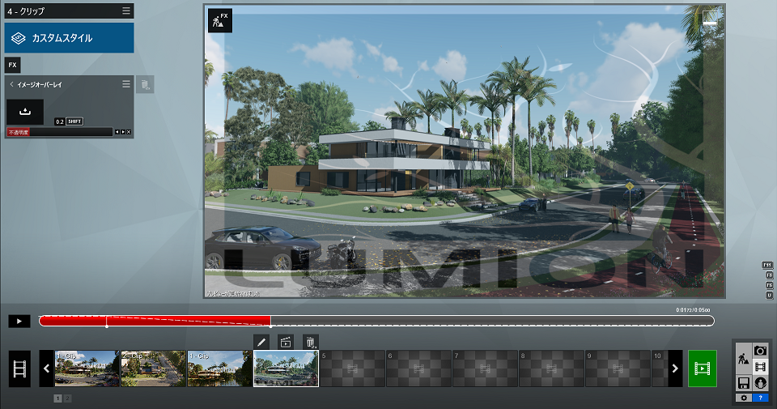Click empty clip slot 6
777x409 pixels.
coord(418,369)
